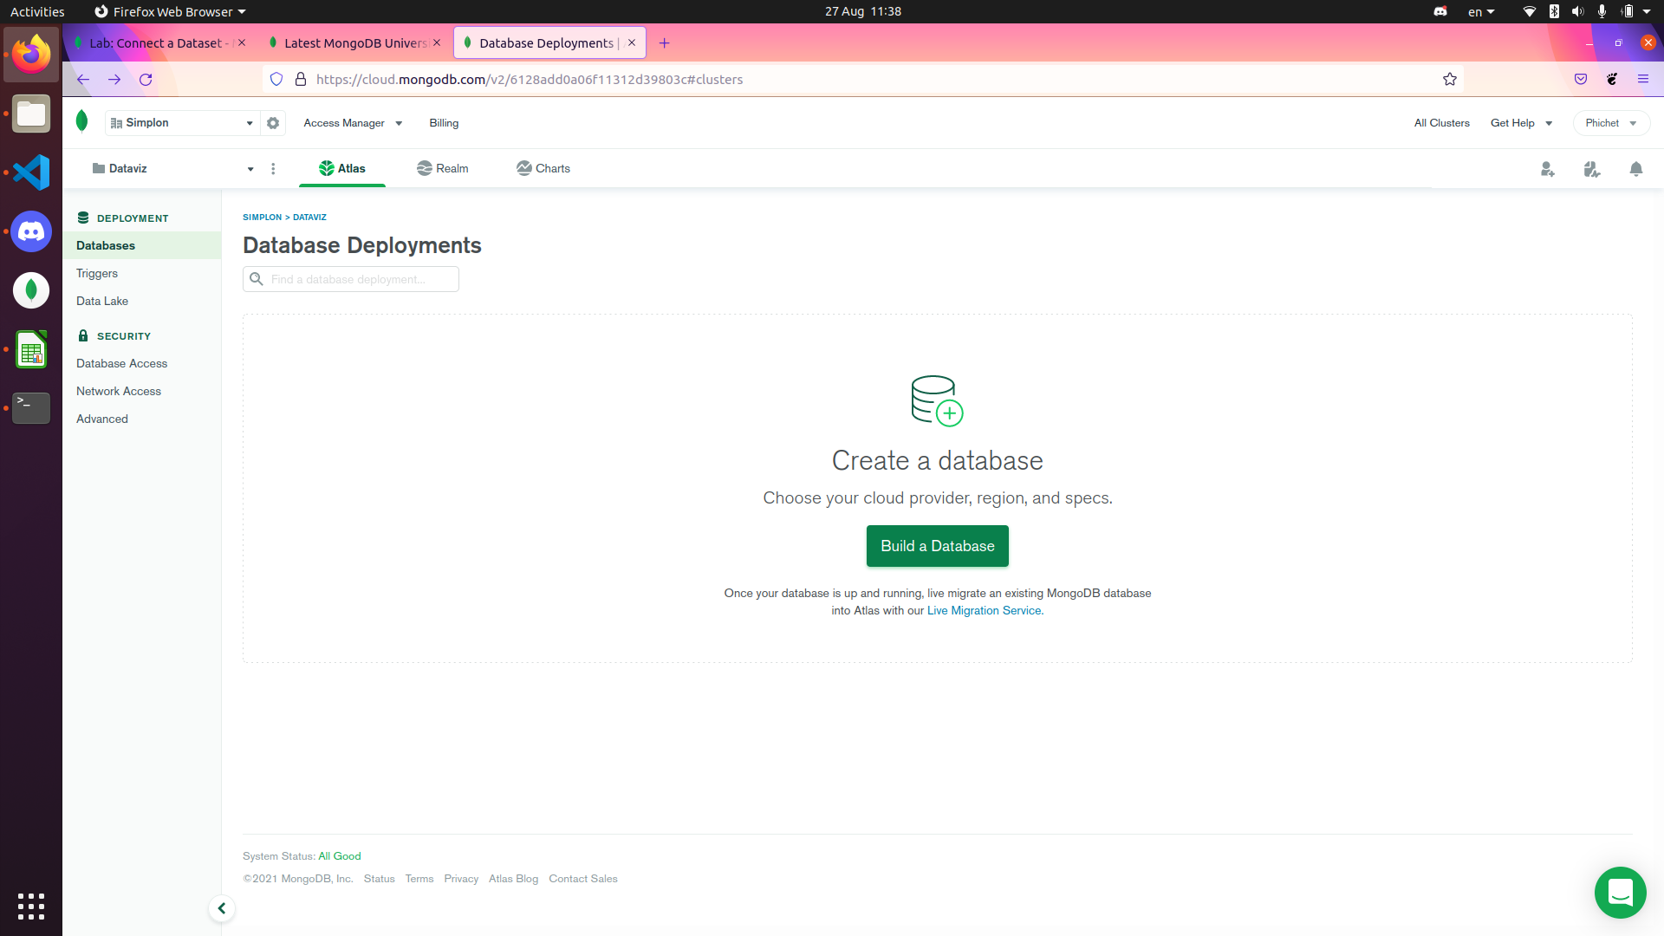Click the invite user icon
Viewport: 1664px width, 936px height.
pyautogui.click(x=1547, y=169)
